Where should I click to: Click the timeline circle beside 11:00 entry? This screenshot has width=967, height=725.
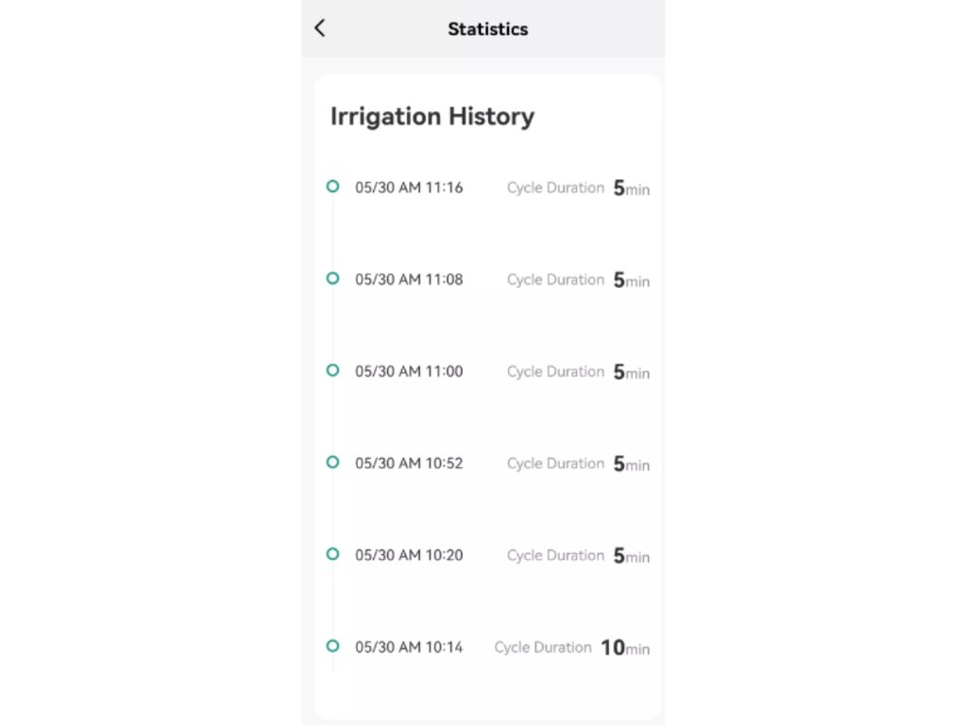pyautogui.click(x=332, y=370)
